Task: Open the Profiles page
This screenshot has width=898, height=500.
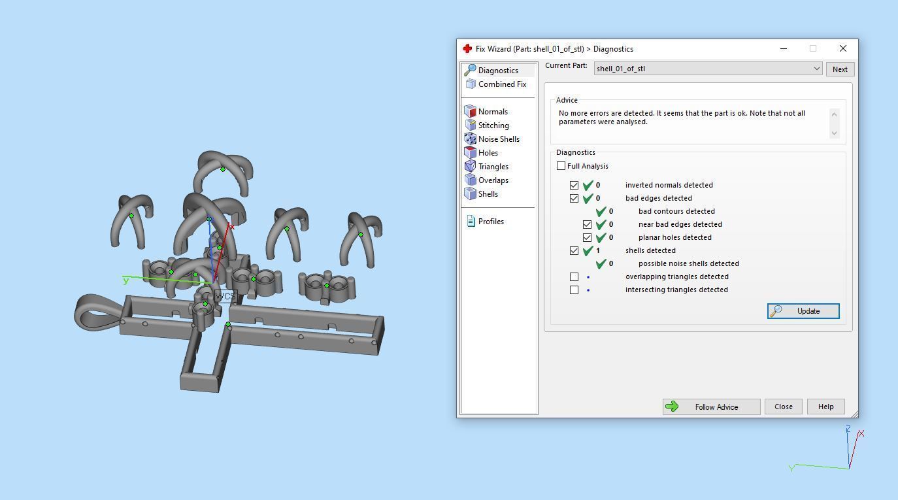Action: [x=491, y=221]
